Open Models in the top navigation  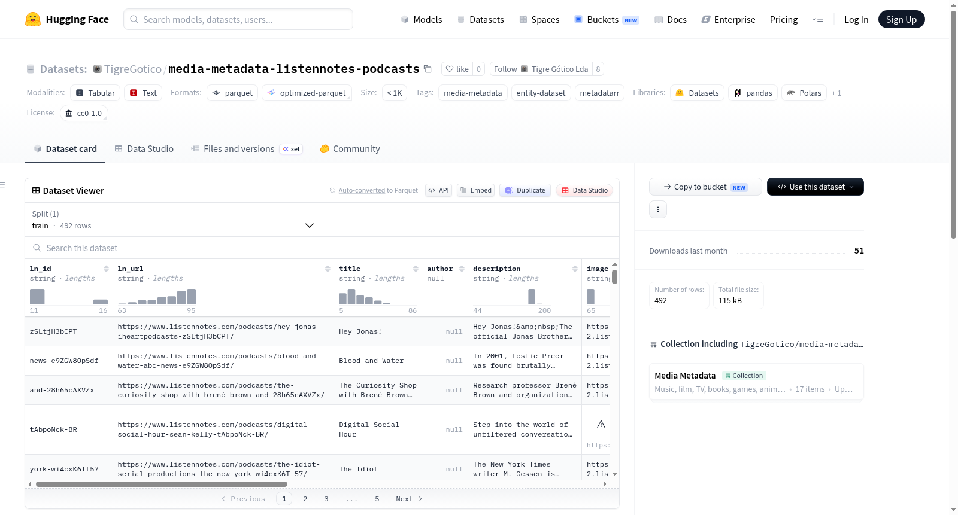(422, 19)
